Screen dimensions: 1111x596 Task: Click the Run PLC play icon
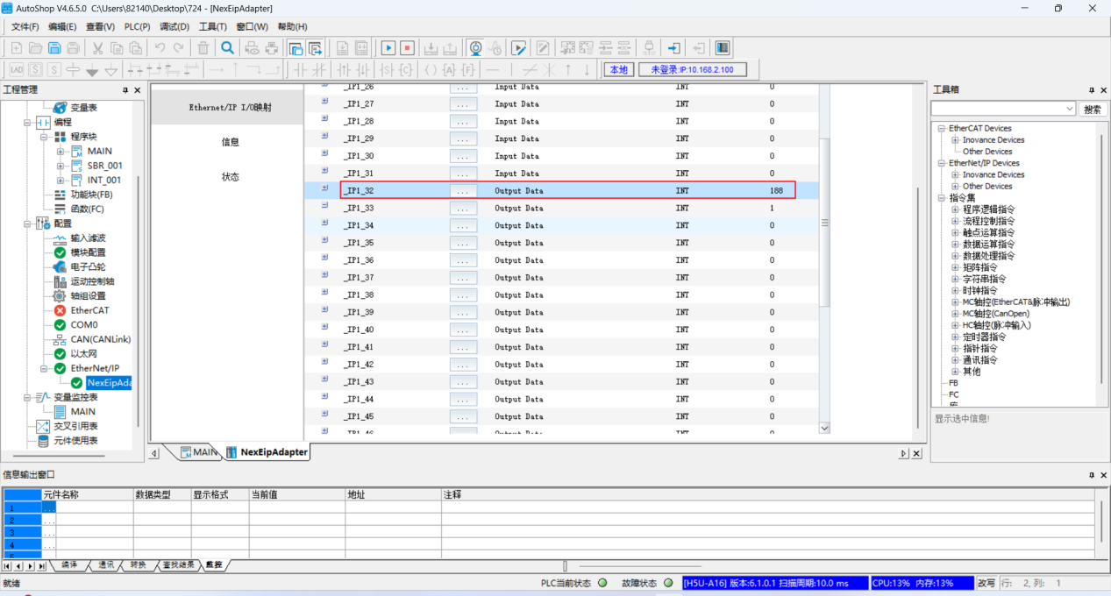pos(388,48)
